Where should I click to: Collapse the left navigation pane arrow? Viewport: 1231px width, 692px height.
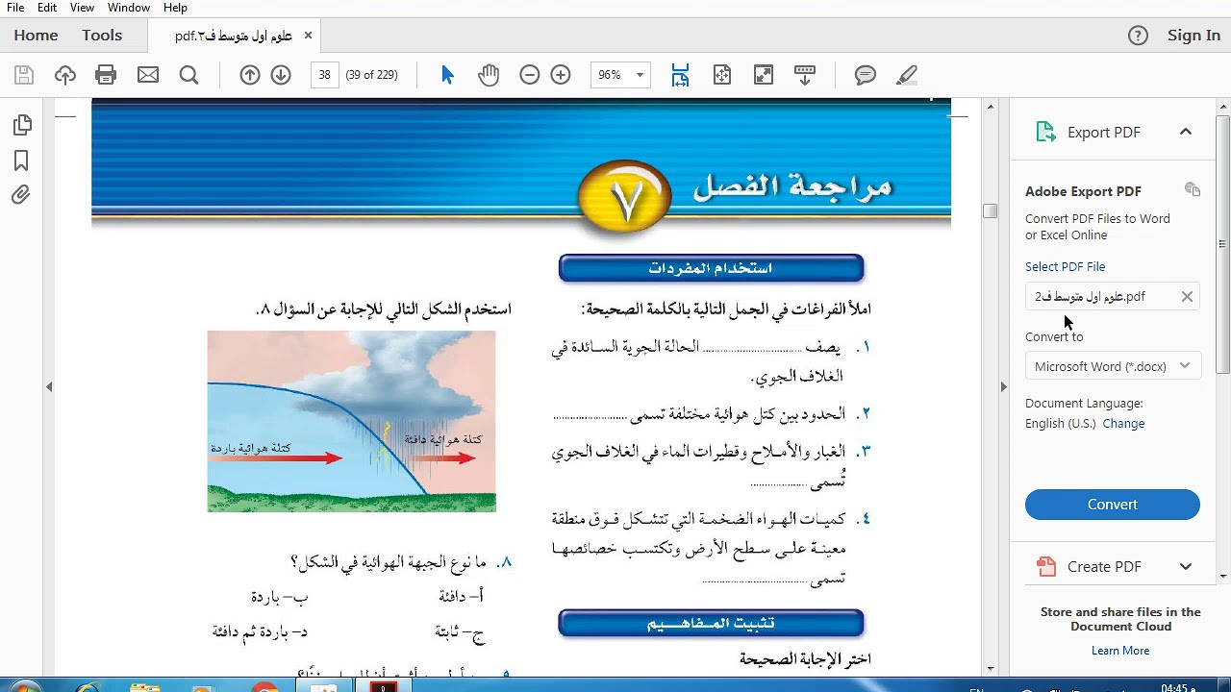click(x=49, y=386)
